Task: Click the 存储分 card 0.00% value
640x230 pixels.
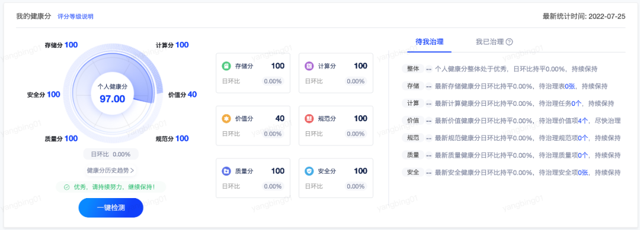Action: coord(273,81)
